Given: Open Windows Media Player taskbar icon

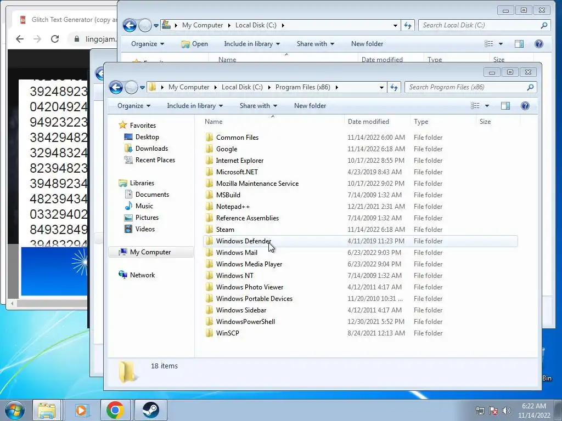Looking at the screenshot, I should tap(81, 410).
